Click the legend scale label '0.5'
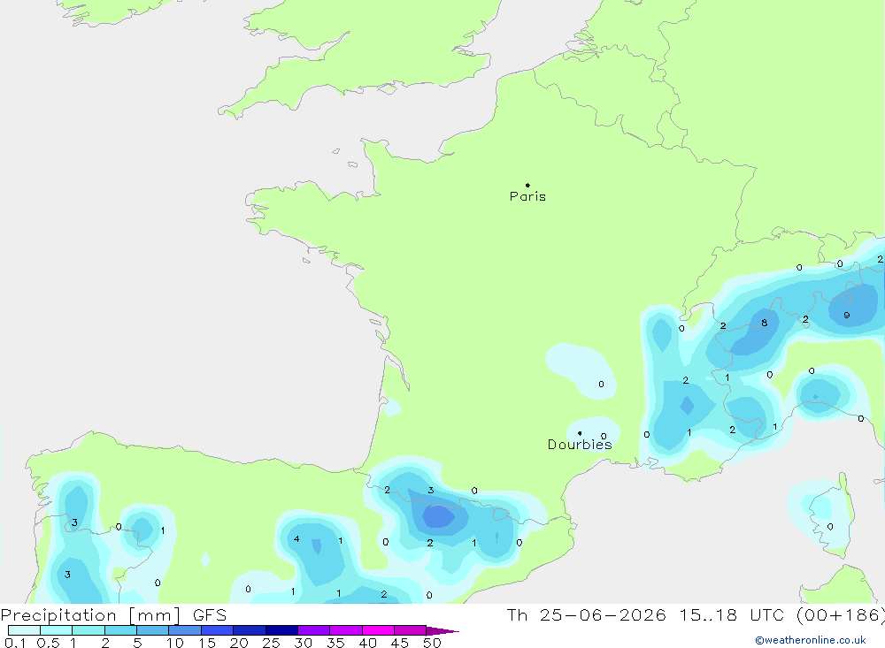This screenshot has width=885, height=648. [48, 643]
